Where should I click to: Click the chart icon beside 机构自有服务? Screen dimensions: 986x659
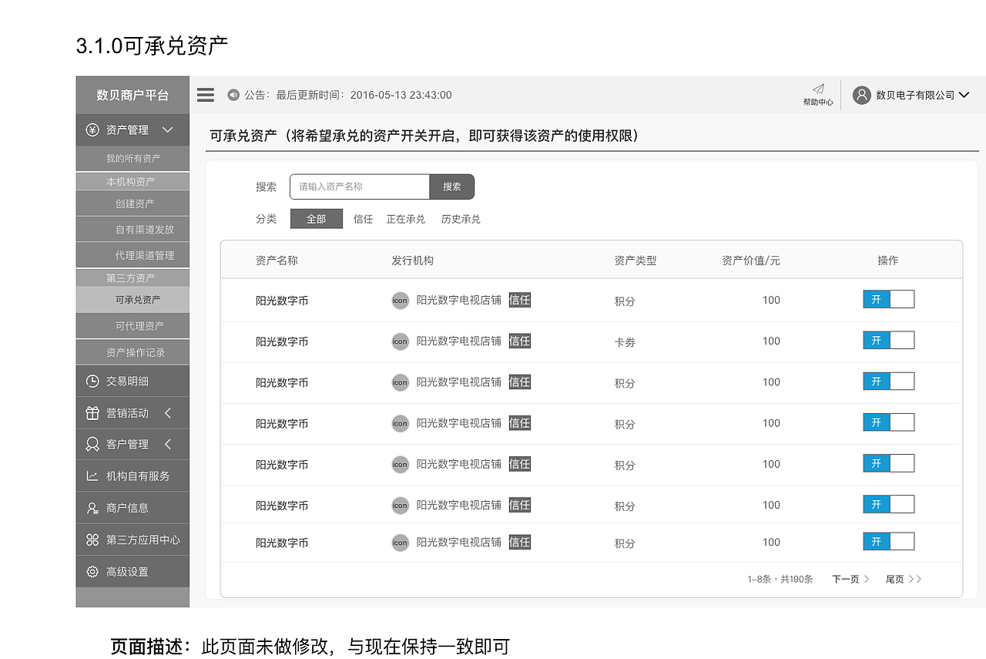pos(92,476)
